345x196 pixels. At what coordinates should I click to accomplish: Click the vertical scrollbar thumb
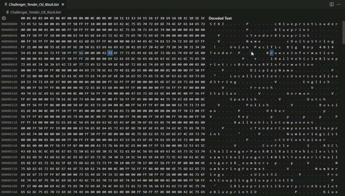point(343,32)
